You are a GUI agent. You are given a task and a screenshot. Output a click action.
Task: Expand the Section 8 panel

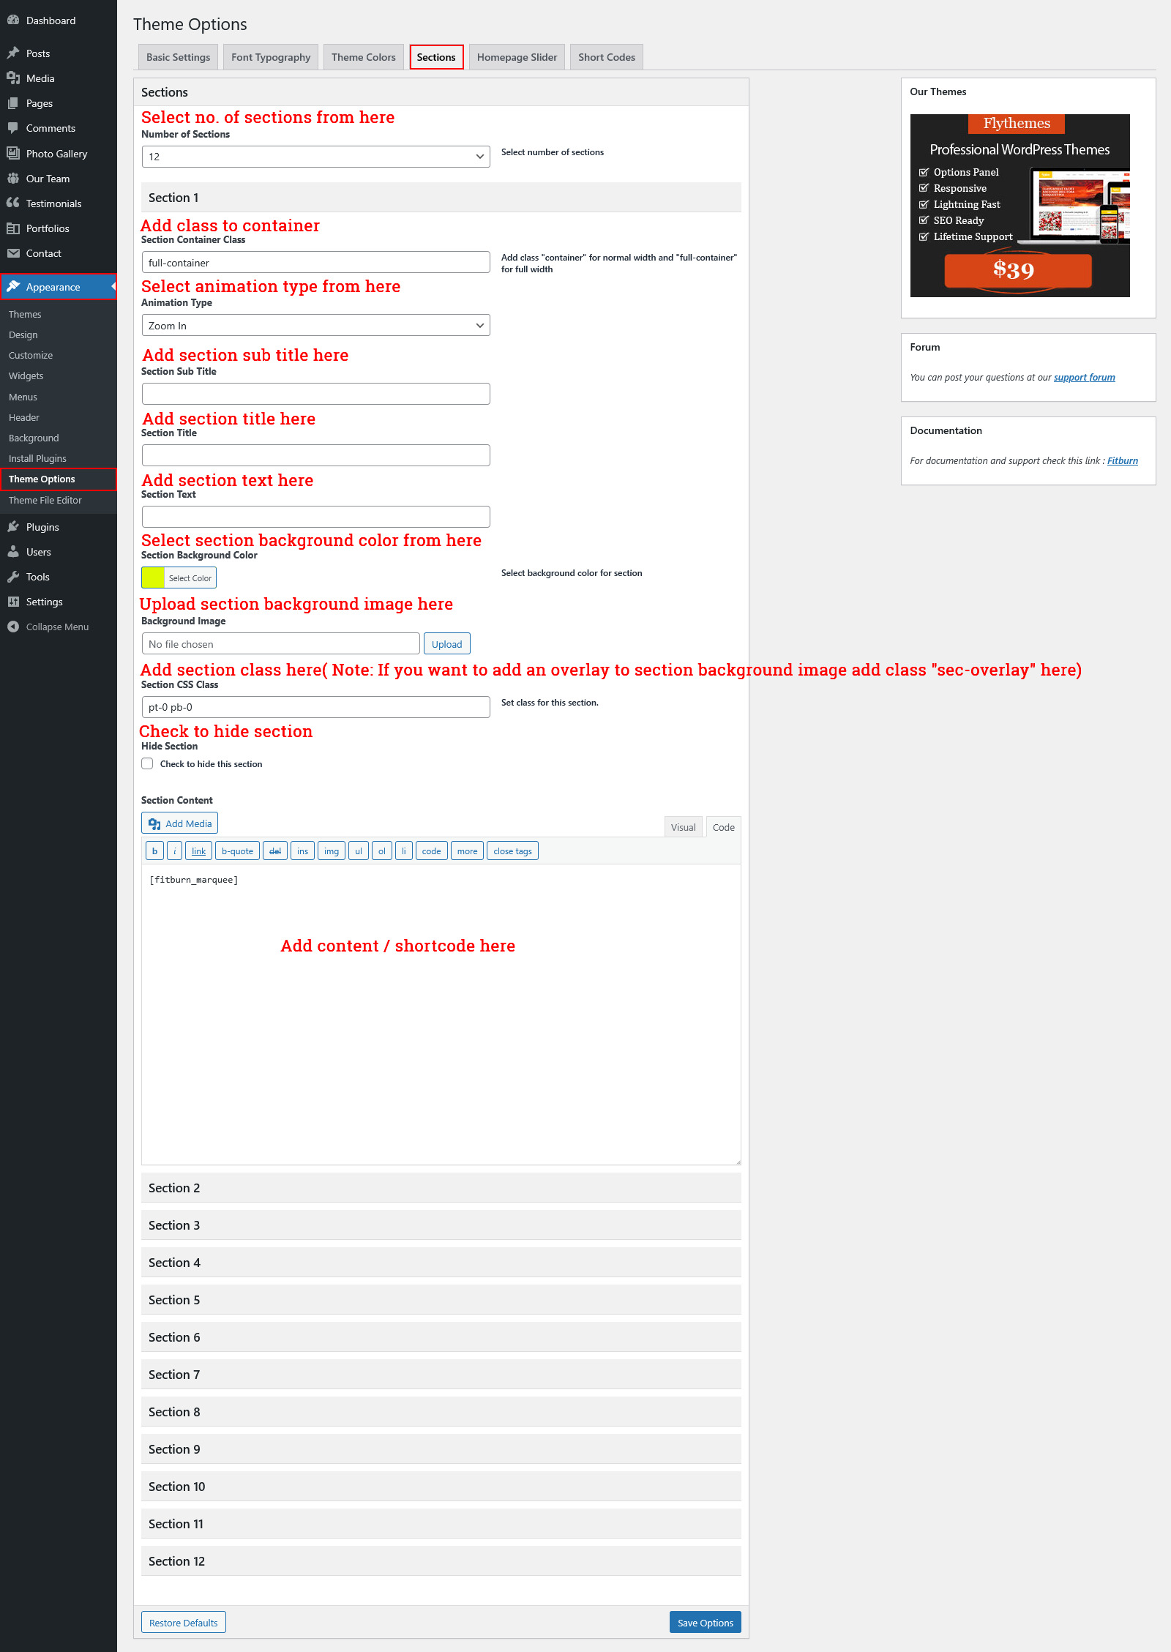[441, 1412]
